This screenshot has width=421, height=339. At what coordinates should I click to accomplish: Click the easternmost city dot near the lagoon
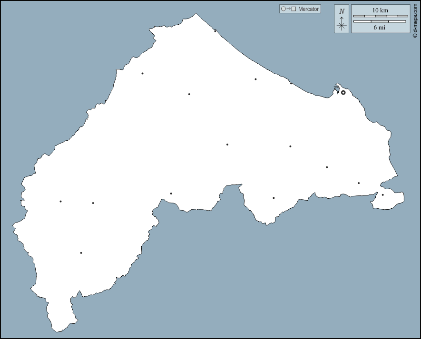tap(382, 195)
